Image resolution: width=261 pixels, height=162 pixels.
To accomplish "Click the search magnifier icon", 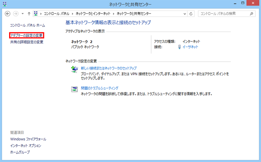I will coord(252,14).
